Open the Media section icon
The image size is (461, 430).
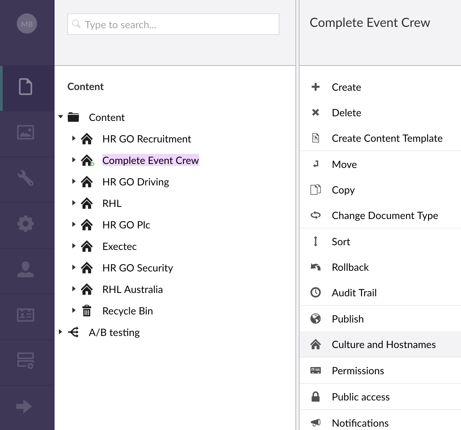click(26, 132)
